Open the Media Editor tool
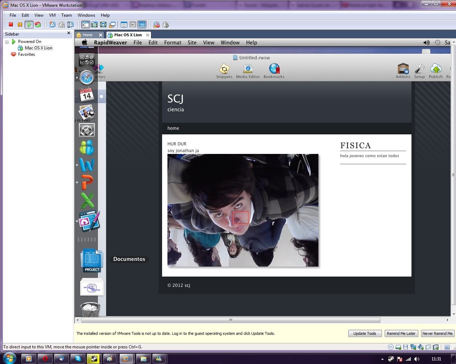Screen dimensions: 456x364 point(248,71)
